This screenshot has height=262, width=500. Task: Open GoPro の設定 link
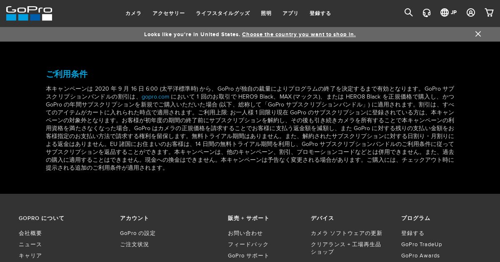coord(137,233)
